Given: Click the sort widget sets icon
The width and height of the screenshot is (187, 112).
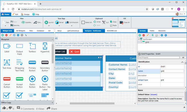Looking at the screenshot, I should (26, 35).
